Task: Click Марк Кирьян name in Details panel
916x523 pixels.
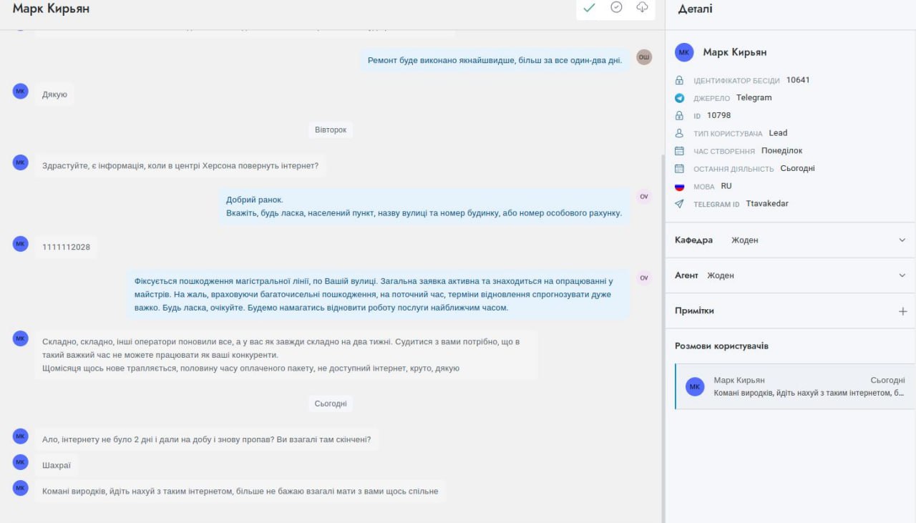Action: (x=735, y=52)
